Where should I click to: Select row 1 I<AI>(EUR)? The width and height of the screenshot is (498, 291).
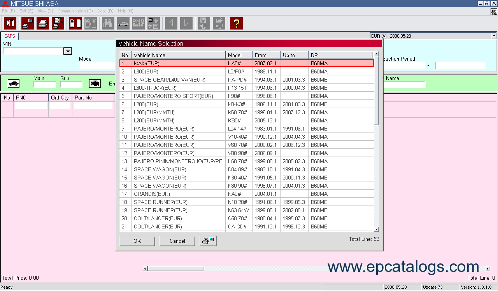tap(246, 63)
